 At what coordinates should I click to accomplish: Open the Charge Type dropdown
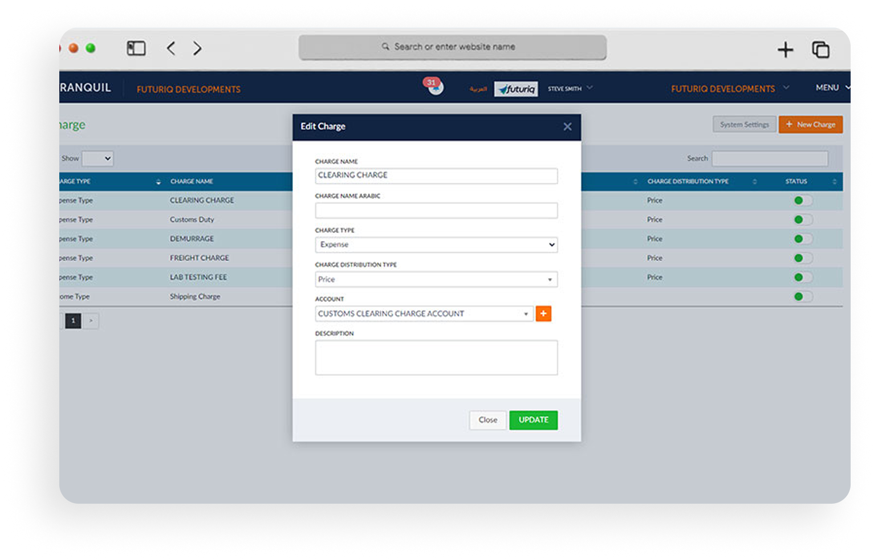pyautogui.click(x=436, y=245)
